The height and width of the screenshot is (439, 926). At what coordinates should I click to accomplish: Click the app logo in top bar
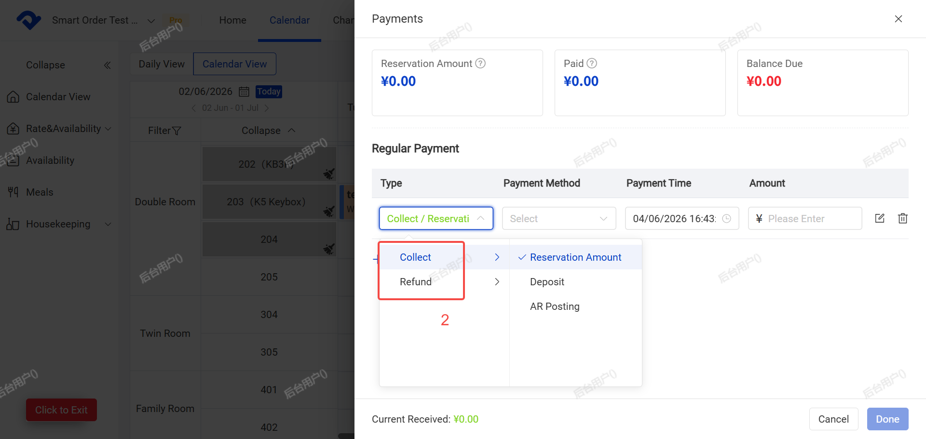click(29, 20)
